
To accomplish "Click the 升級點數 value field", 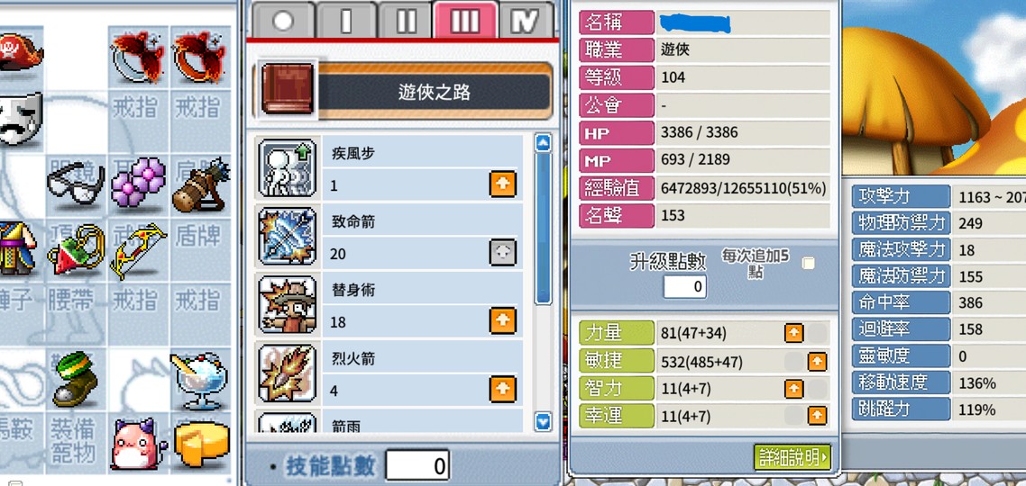I will [x=685, y=286].
